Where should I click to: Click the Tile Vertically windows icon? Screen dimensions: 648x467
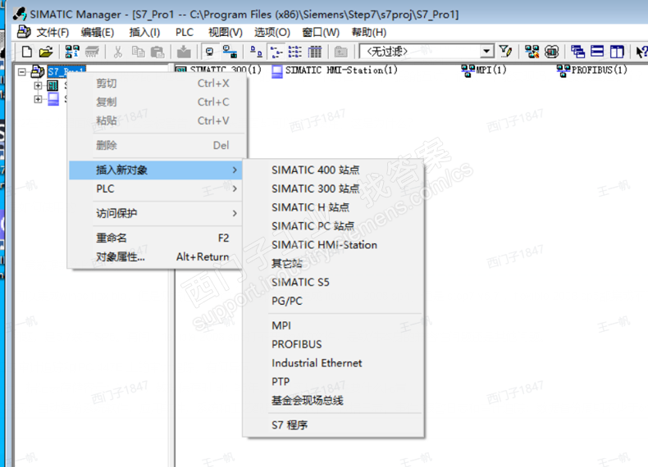pos(617,52)
